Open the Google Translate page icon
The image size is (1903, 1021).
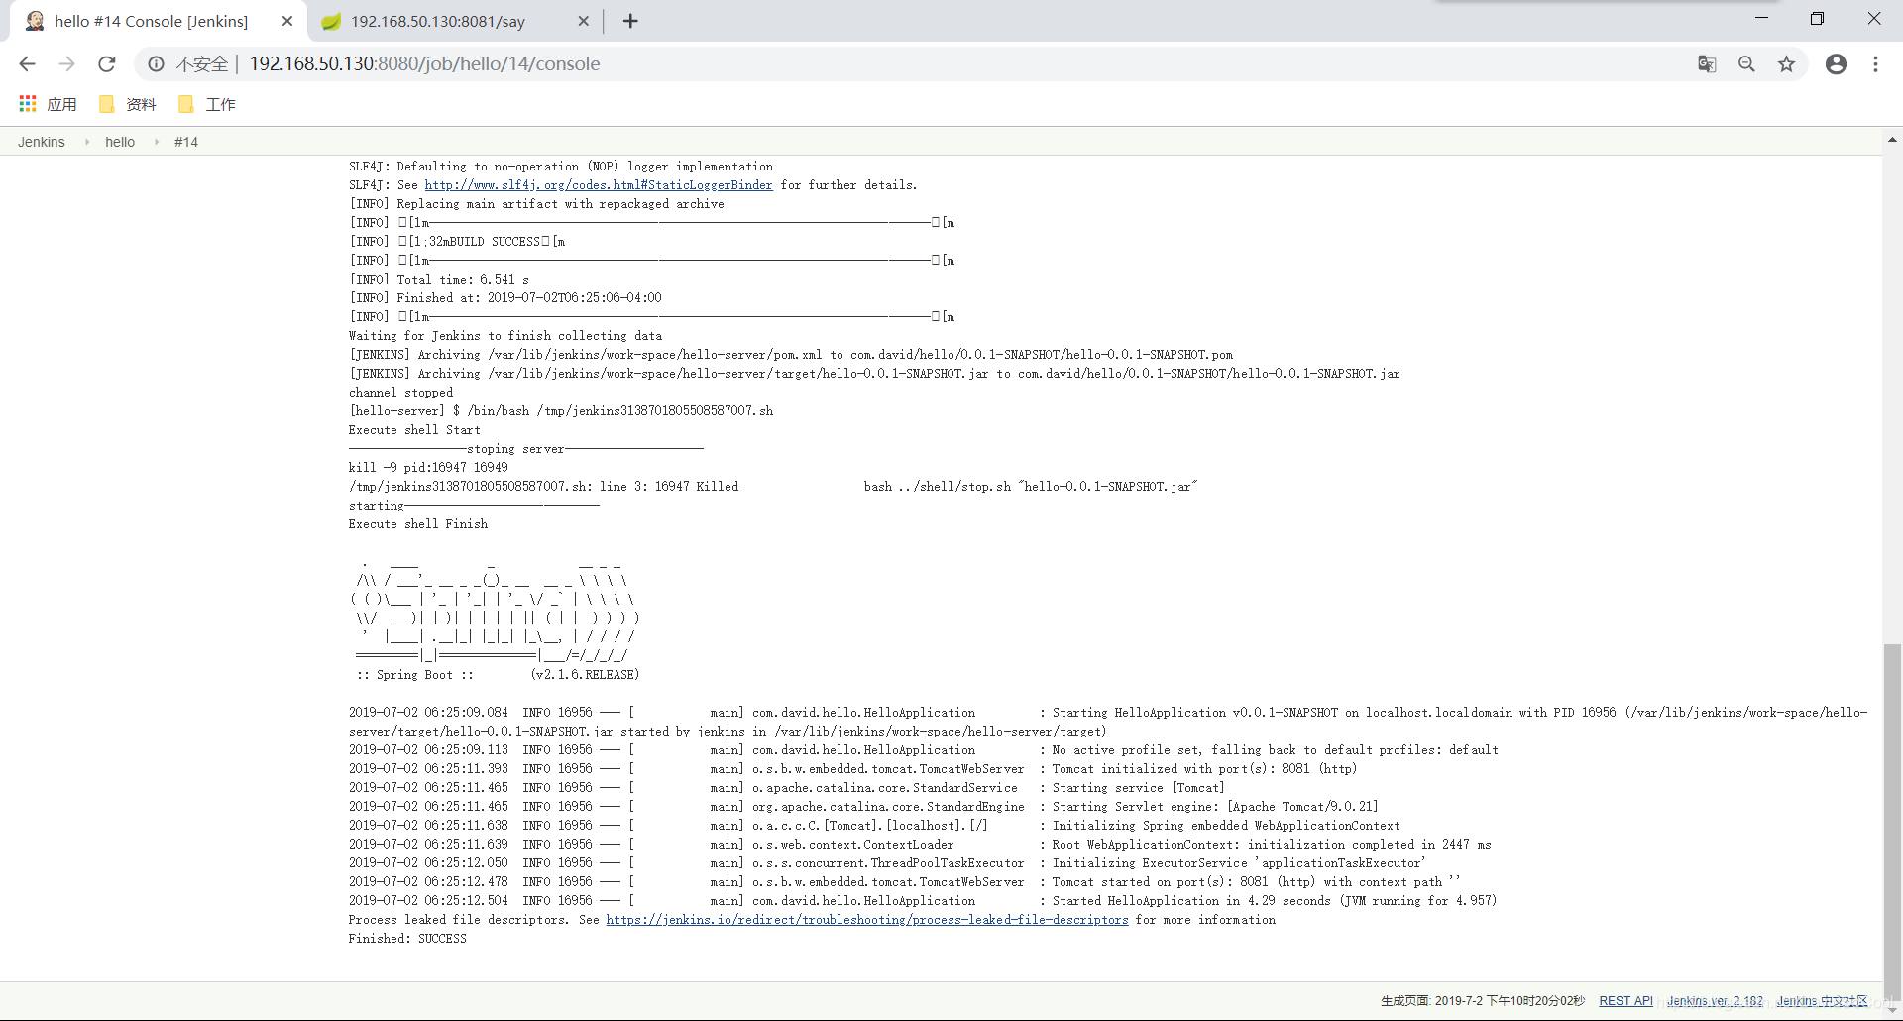click(1707, 63)
